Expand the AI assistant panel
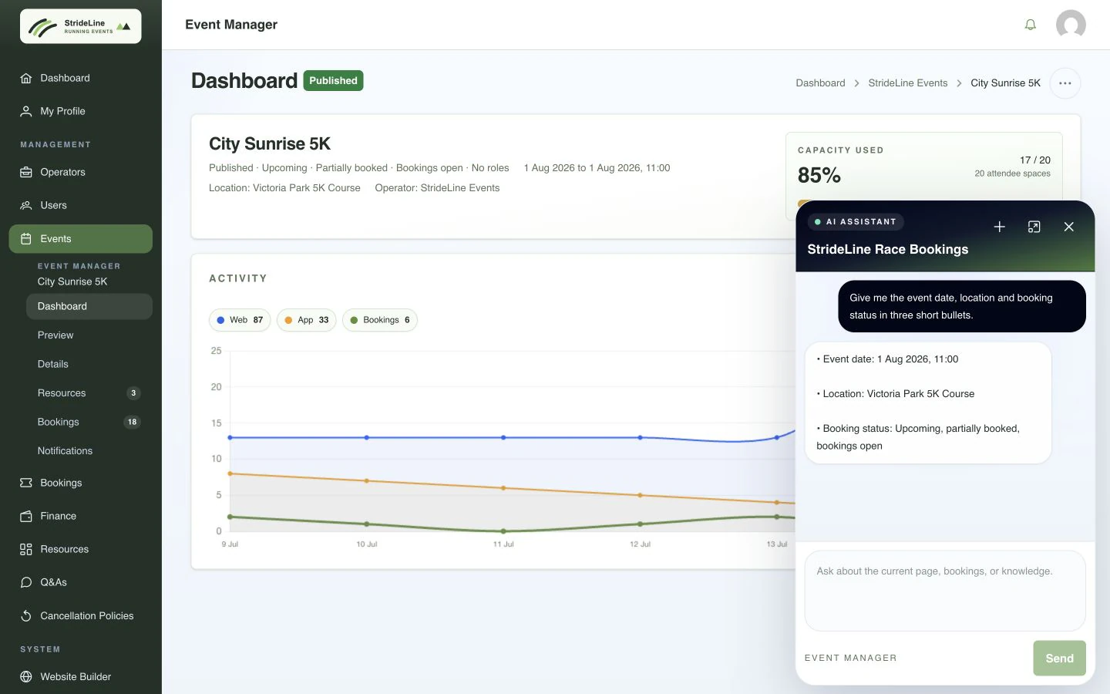 click(1034, 227)
